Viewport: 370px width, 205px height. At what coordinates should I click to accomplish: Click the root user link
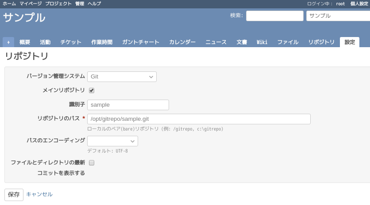pyautogui.click(x=340, y=4)
